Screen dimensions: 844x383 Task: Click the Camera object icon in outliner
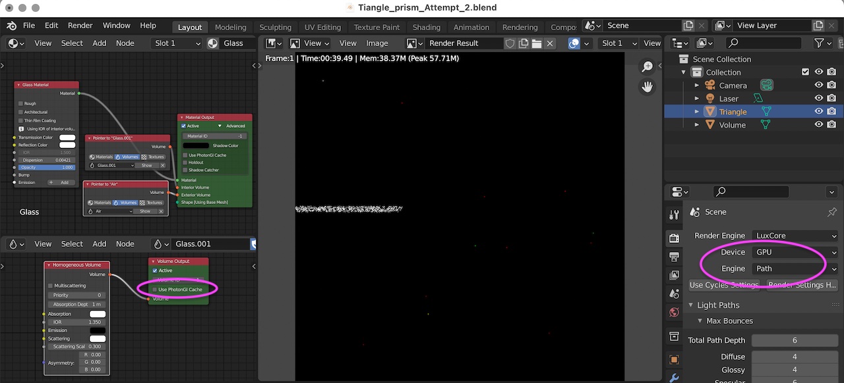click(x=710, y=86)
